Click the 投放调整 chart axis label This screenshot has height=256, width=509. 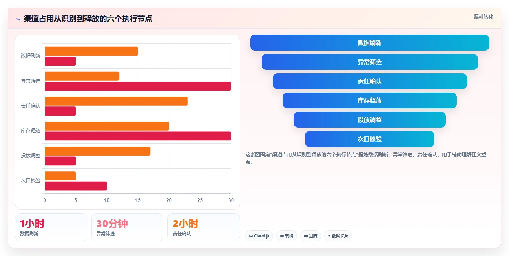click(x=31, y=156)
